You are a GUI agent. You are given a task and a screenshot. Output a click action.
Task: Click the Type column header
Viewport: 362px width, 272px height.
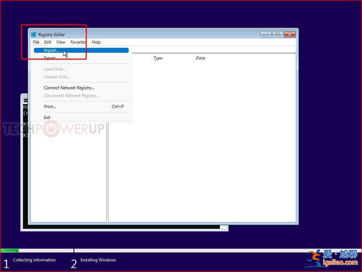[x=158, y=58]
